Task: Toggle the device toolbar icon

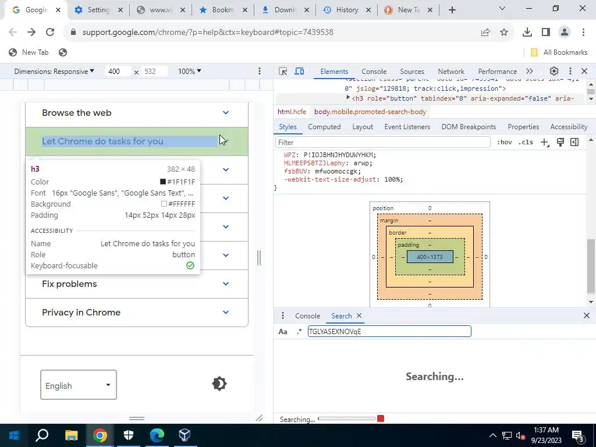Action: point(300,72)
